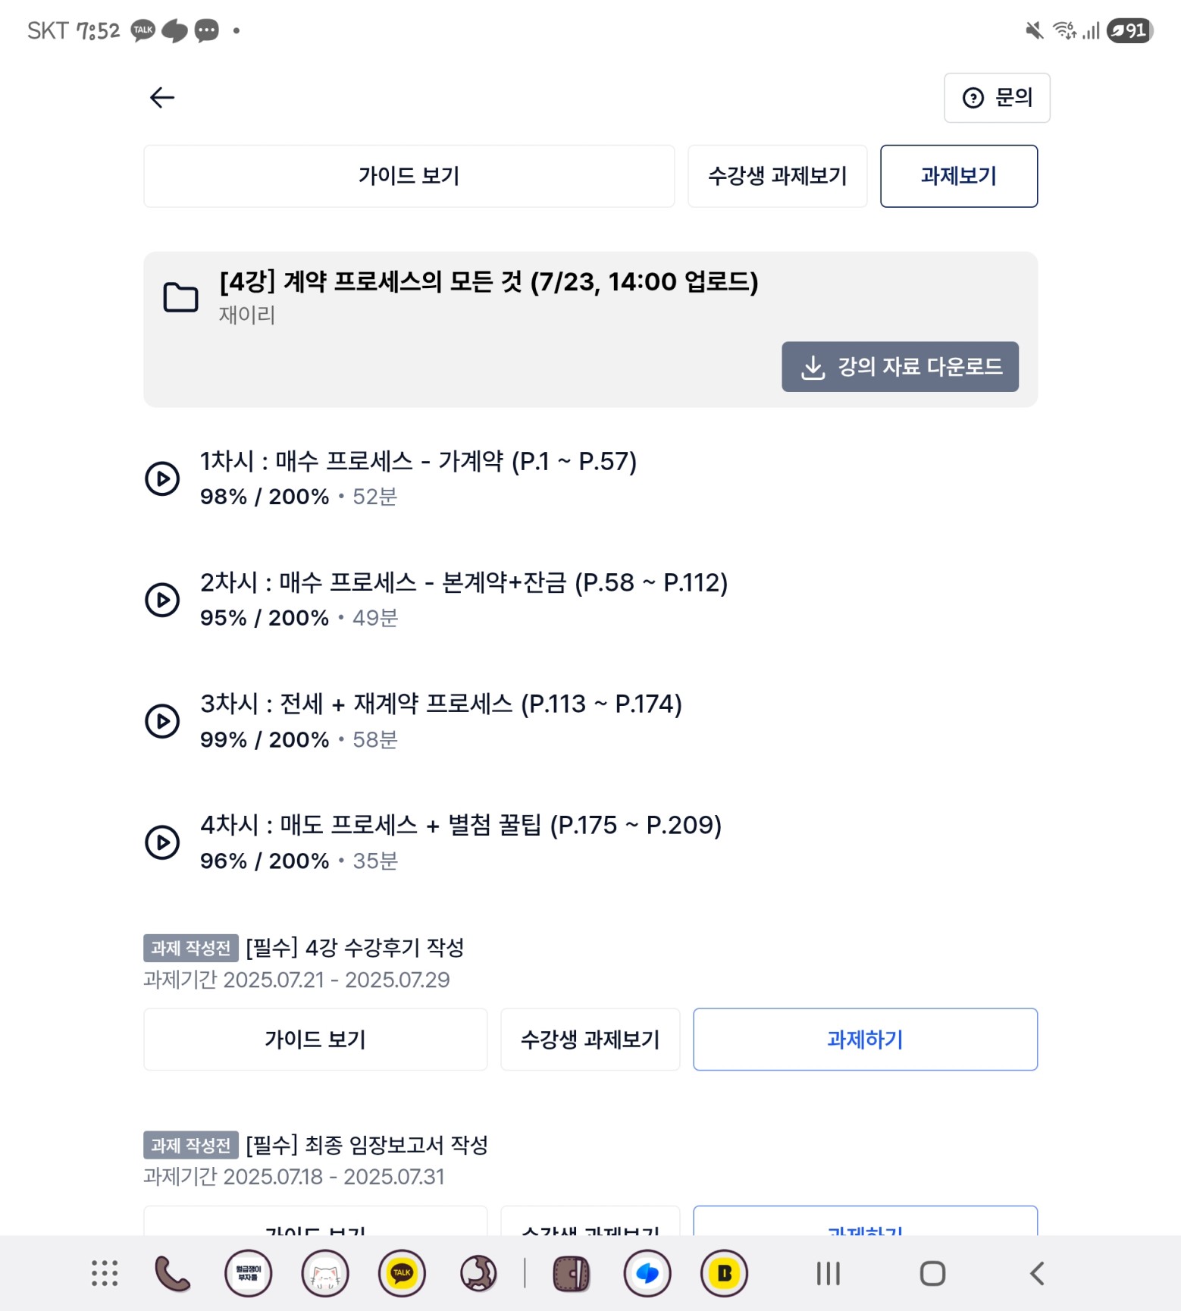
Task: Launch KakaoTalk from the taskbar
Action: click(x=402, y=1273)
